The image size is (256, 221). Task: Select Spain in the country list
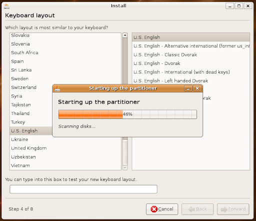pyautogui.click(x=65, y=61)
